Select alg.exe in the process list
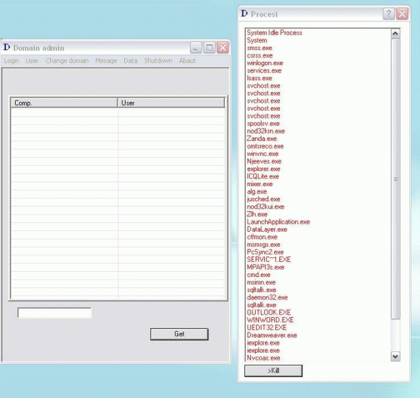The width and height of the screenshot is (420, 398). point(257,191)
